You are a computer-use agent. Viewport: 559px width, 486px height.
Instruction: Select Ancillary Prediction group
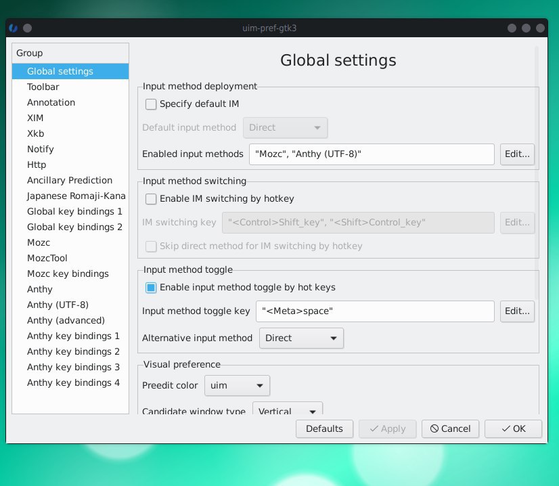point(70,181)
